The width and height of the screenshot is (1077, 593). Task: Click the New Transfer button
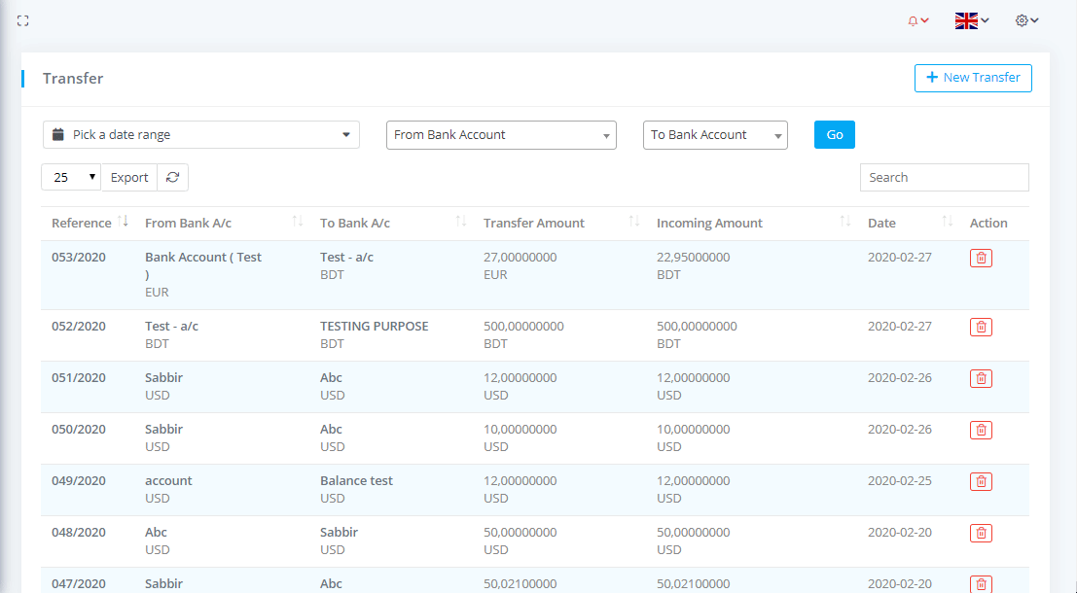[972, 78]
